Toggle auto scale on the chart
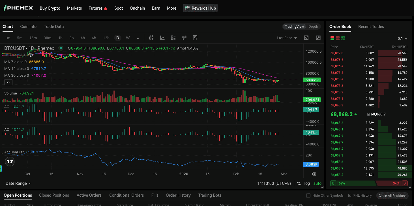414x206 pixels. click(317, 183)
